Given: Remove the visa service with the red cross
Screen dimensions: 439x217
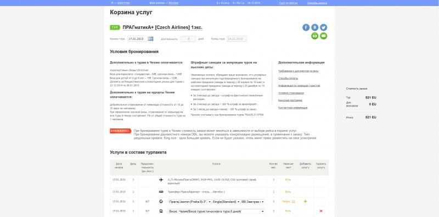Looking at the screenshot, I should (321, 211).
